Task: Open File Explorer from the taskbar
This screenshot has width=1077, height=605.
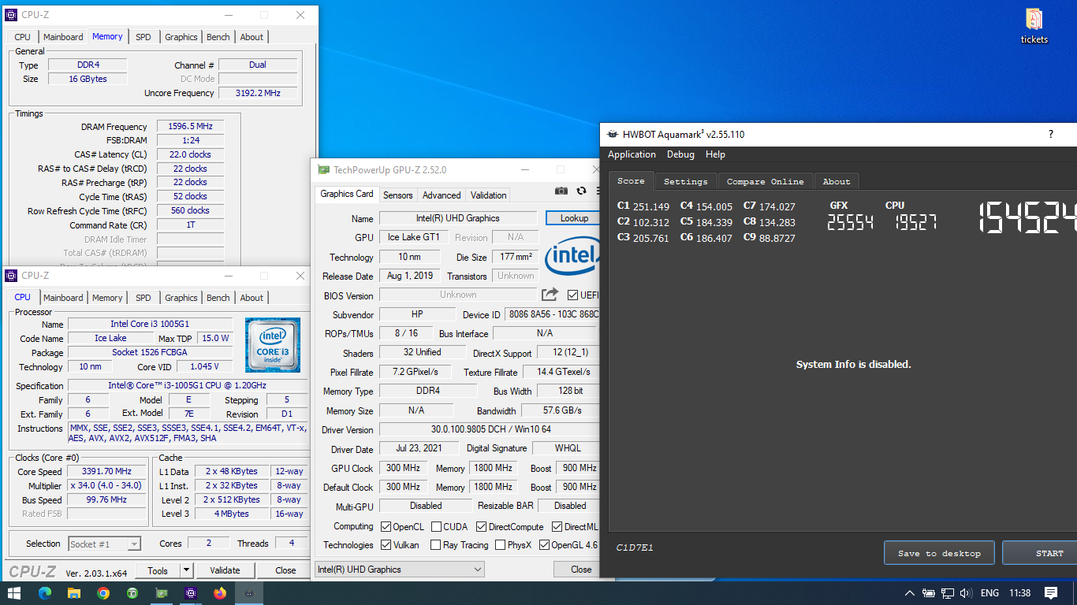Action: (74, 593)
